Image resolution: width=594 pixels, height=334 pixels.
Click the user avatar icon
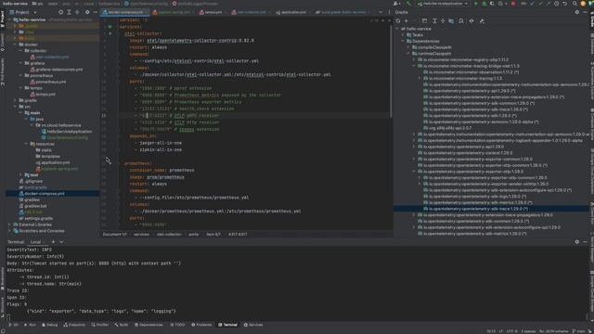[x=584, y=4]
